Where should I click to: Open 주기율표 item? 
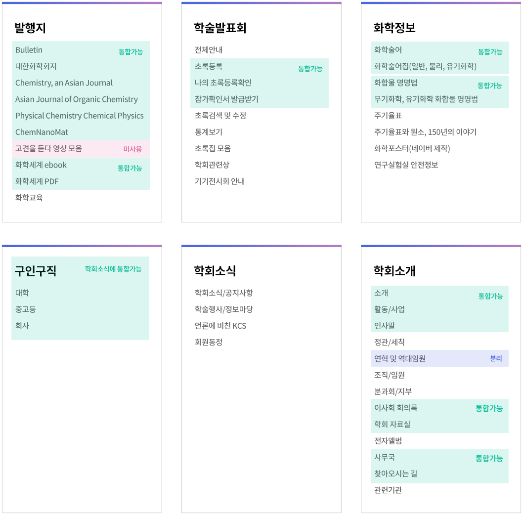point(388,116)
